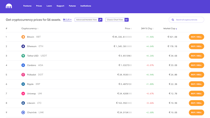Click the Kraken logo in header
The width and height of the screenshot is (210, 118).
click(x=9, y=6)
